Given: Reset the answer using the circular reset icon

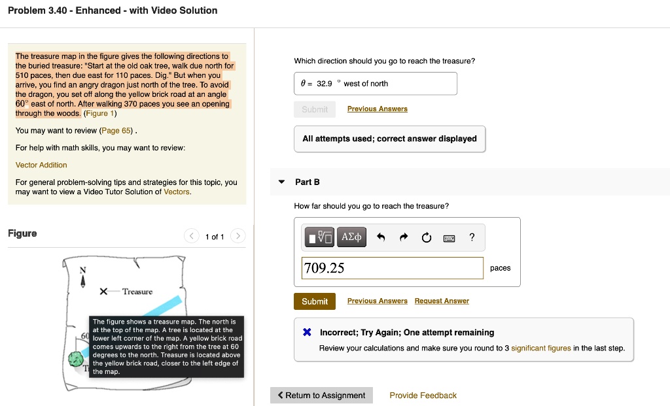Looking at the screenshot, I should 426,237.
